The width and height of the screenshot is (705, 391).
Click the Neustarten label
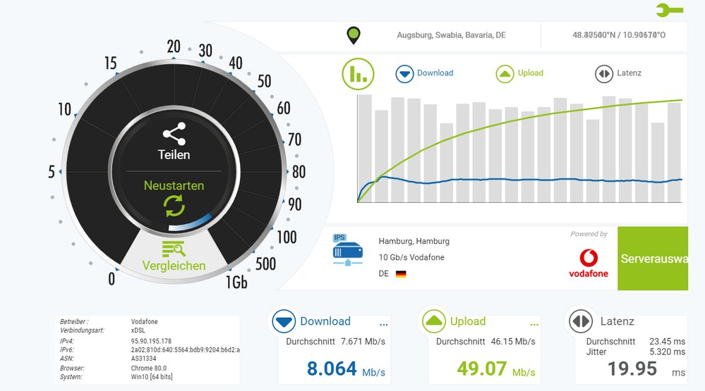click(174, 185)
